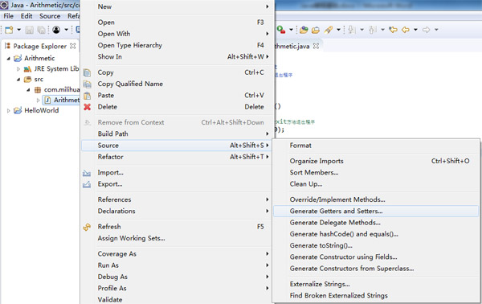The image size is (482, 304).
Task: Expand the Arithmetic java file node
Action: (x=38, y=101)
